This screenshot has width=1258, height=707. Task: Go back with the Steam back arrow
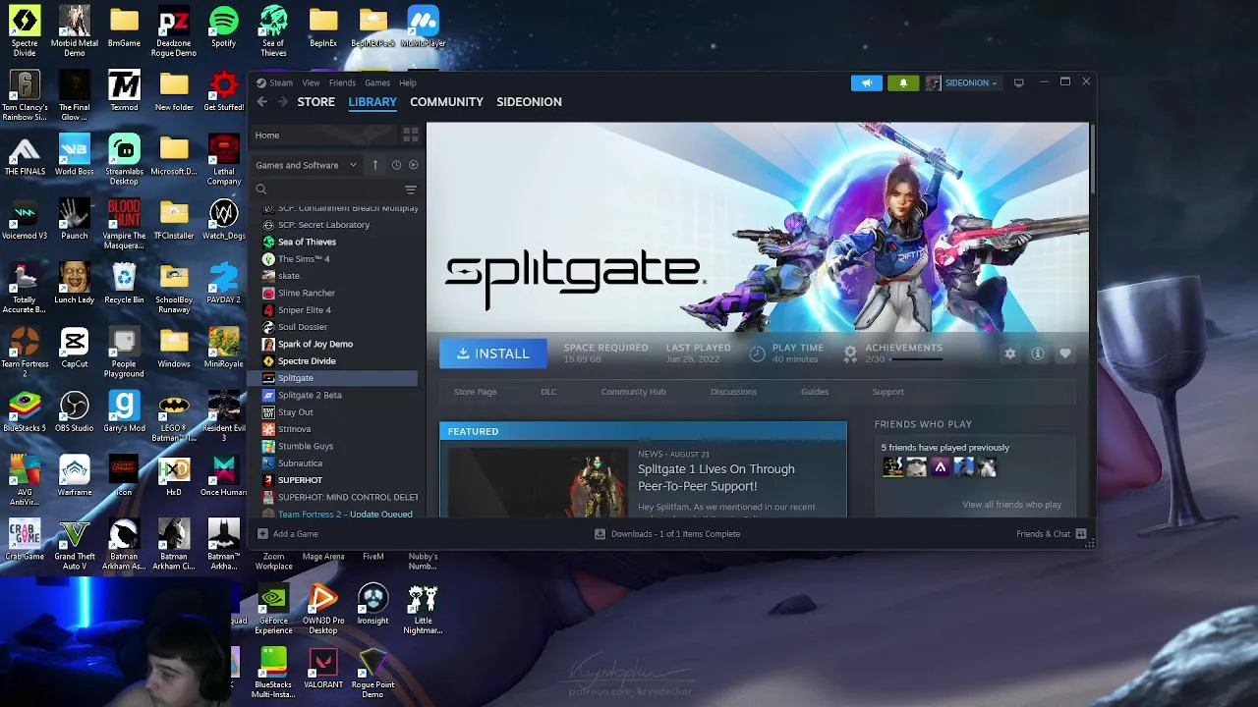pyautogui.click(x=262, y=102)
